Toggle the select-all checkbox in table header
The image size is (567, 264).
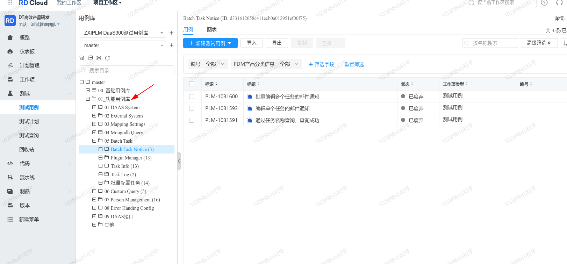[x=192, y=84]
